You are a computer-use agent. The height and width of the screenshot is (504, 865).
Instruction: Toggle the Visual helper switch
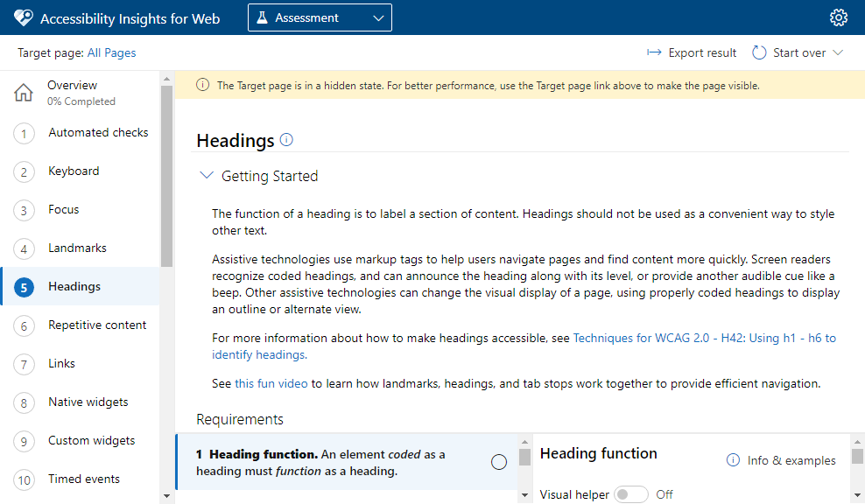631,494
